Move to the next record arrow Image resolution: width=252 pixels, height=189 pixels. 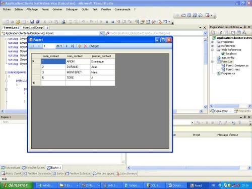(x=67, y=46)
